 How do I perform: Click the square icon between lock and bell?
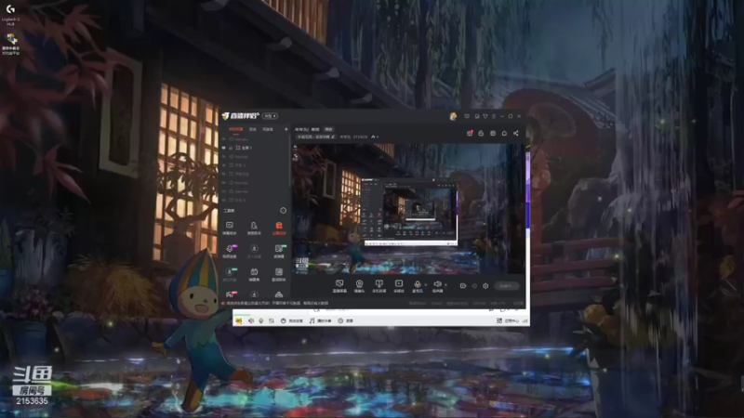493,133
